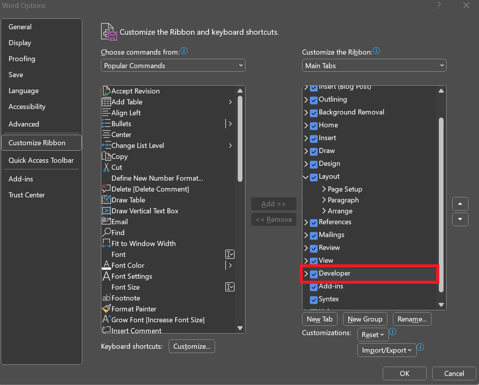Toggle the Mailings tab checkbox
The image size is (479, 385).
314,235
